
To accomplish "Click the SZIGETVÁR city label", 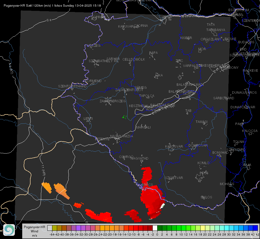I will (x=174, y=178).
